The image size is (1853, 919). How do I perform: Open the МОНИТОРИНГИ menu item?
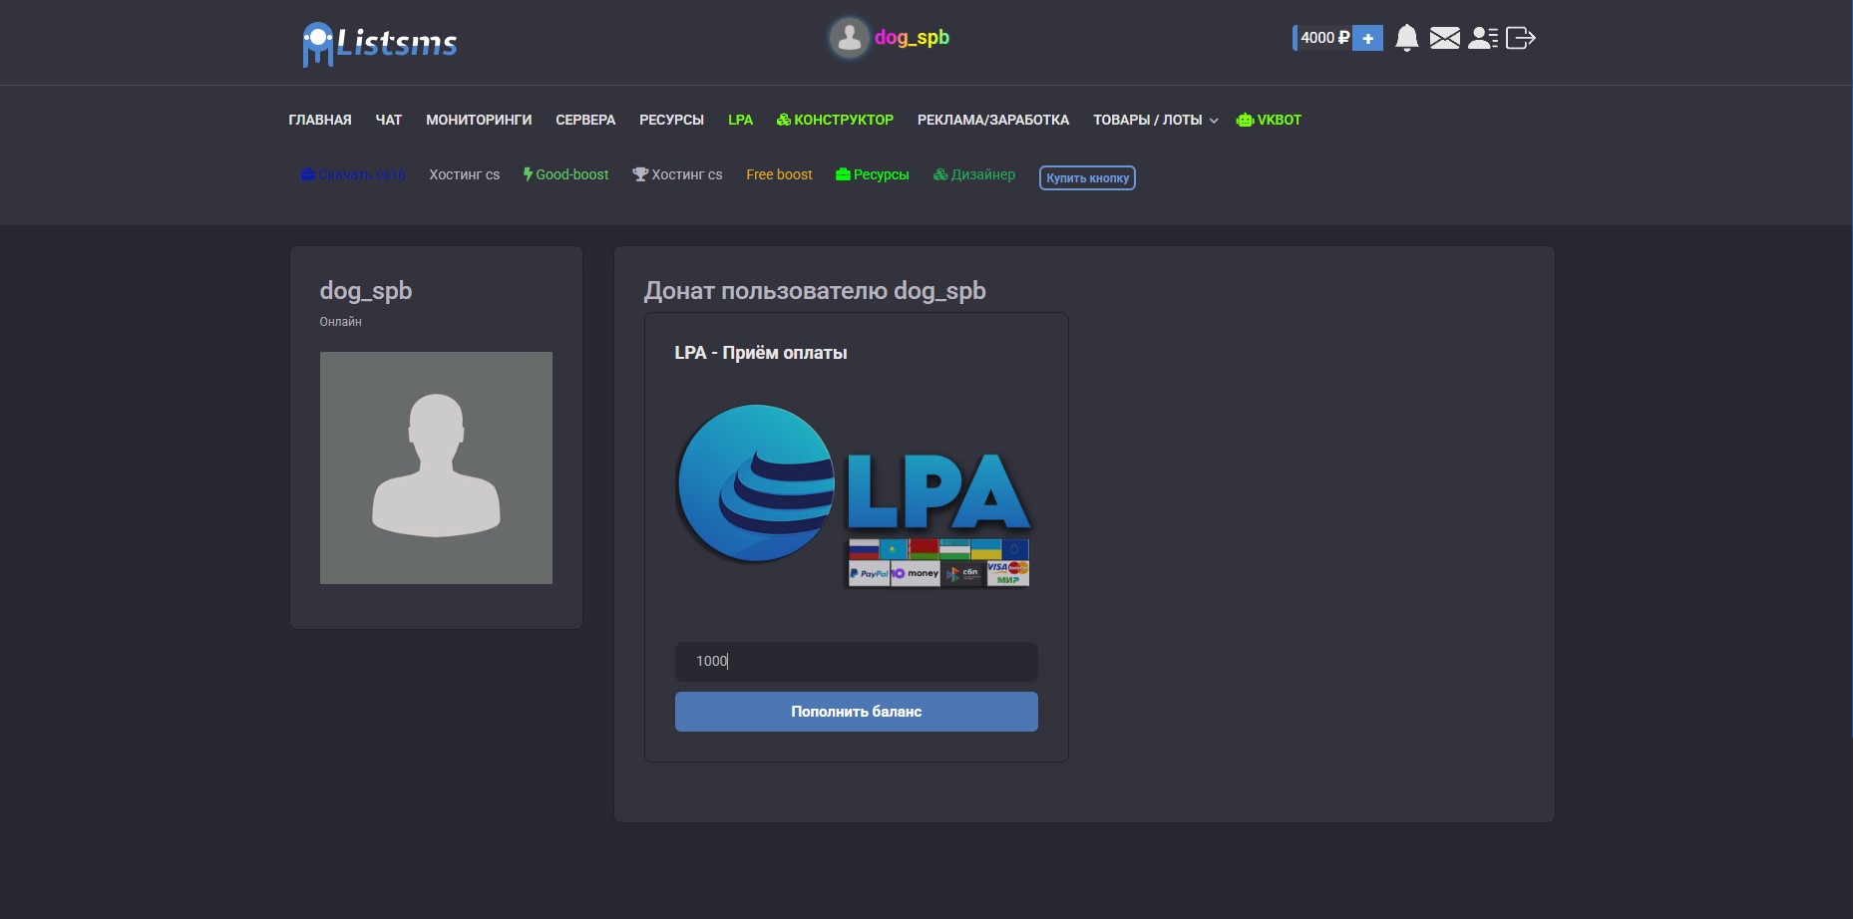[x=479, y=120]
